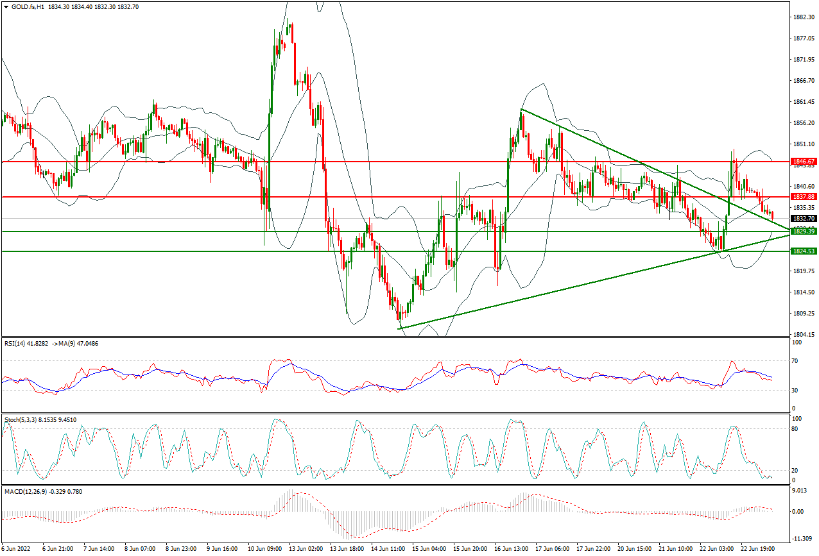
Task: Click the 9.013 value on MACD scale
Action: tap(801, 492)
